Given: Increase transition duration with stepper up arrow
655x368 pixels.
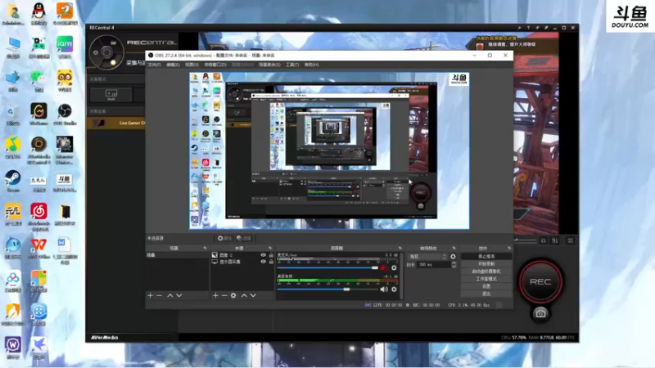Looking at the screenshot, I should tap(454, 263).
